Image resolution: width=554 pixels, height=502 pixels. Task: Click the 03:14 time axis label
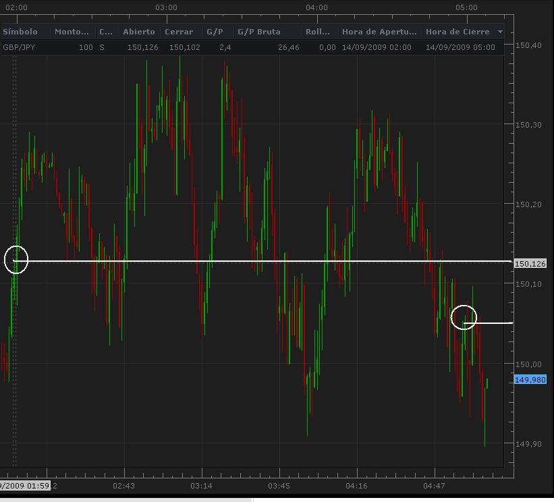point(201,486)
